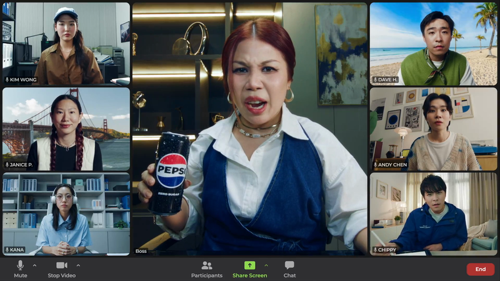Click microphone icon beside Andy Chen's name
Screen dimensions: 500x281
click(376, 165)
